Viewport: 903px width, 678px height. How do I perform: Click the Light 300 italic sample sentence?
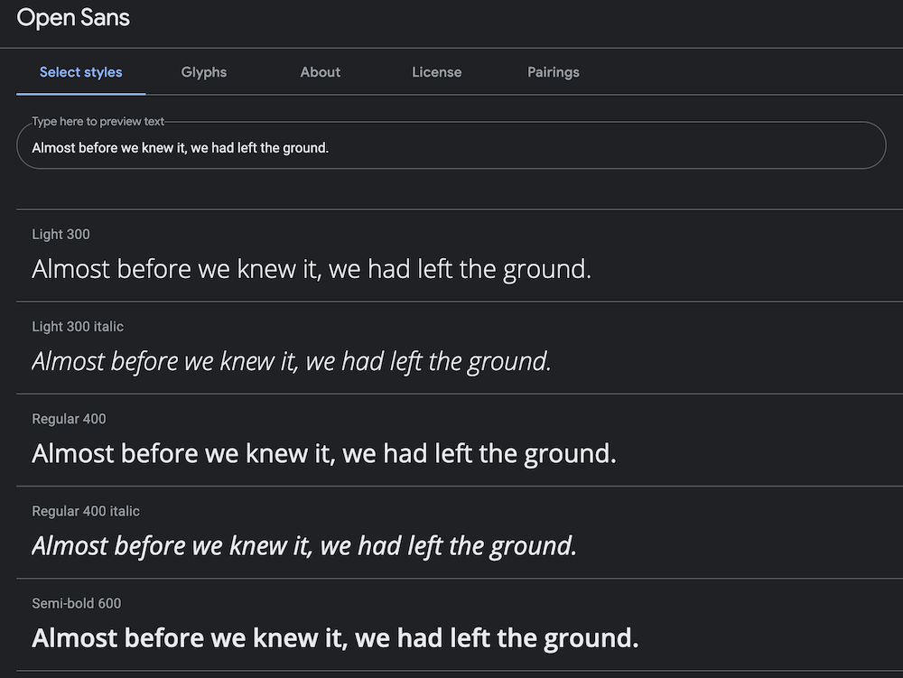pyautogui.click(x=292, y=361)
